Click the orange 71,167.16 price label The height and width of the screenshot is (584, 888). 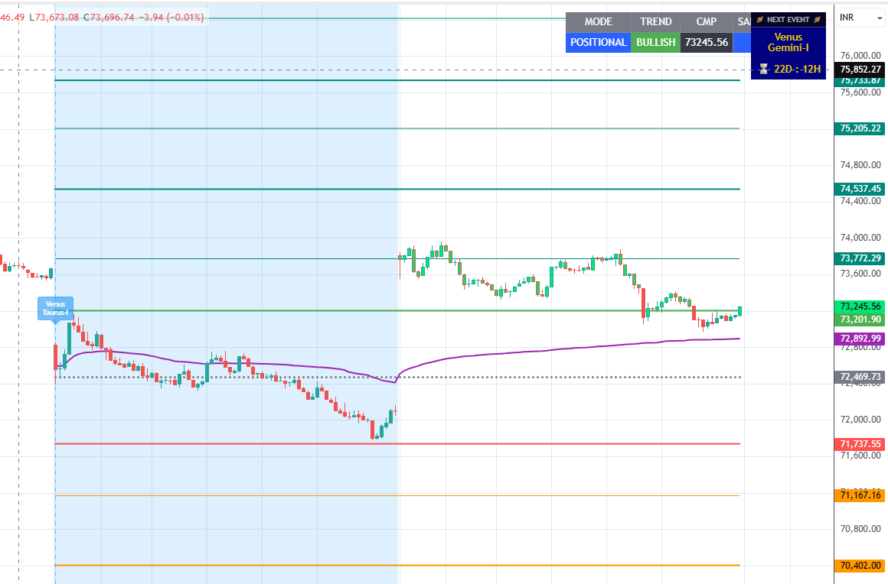pyautogui.click(x=860, y=495)
